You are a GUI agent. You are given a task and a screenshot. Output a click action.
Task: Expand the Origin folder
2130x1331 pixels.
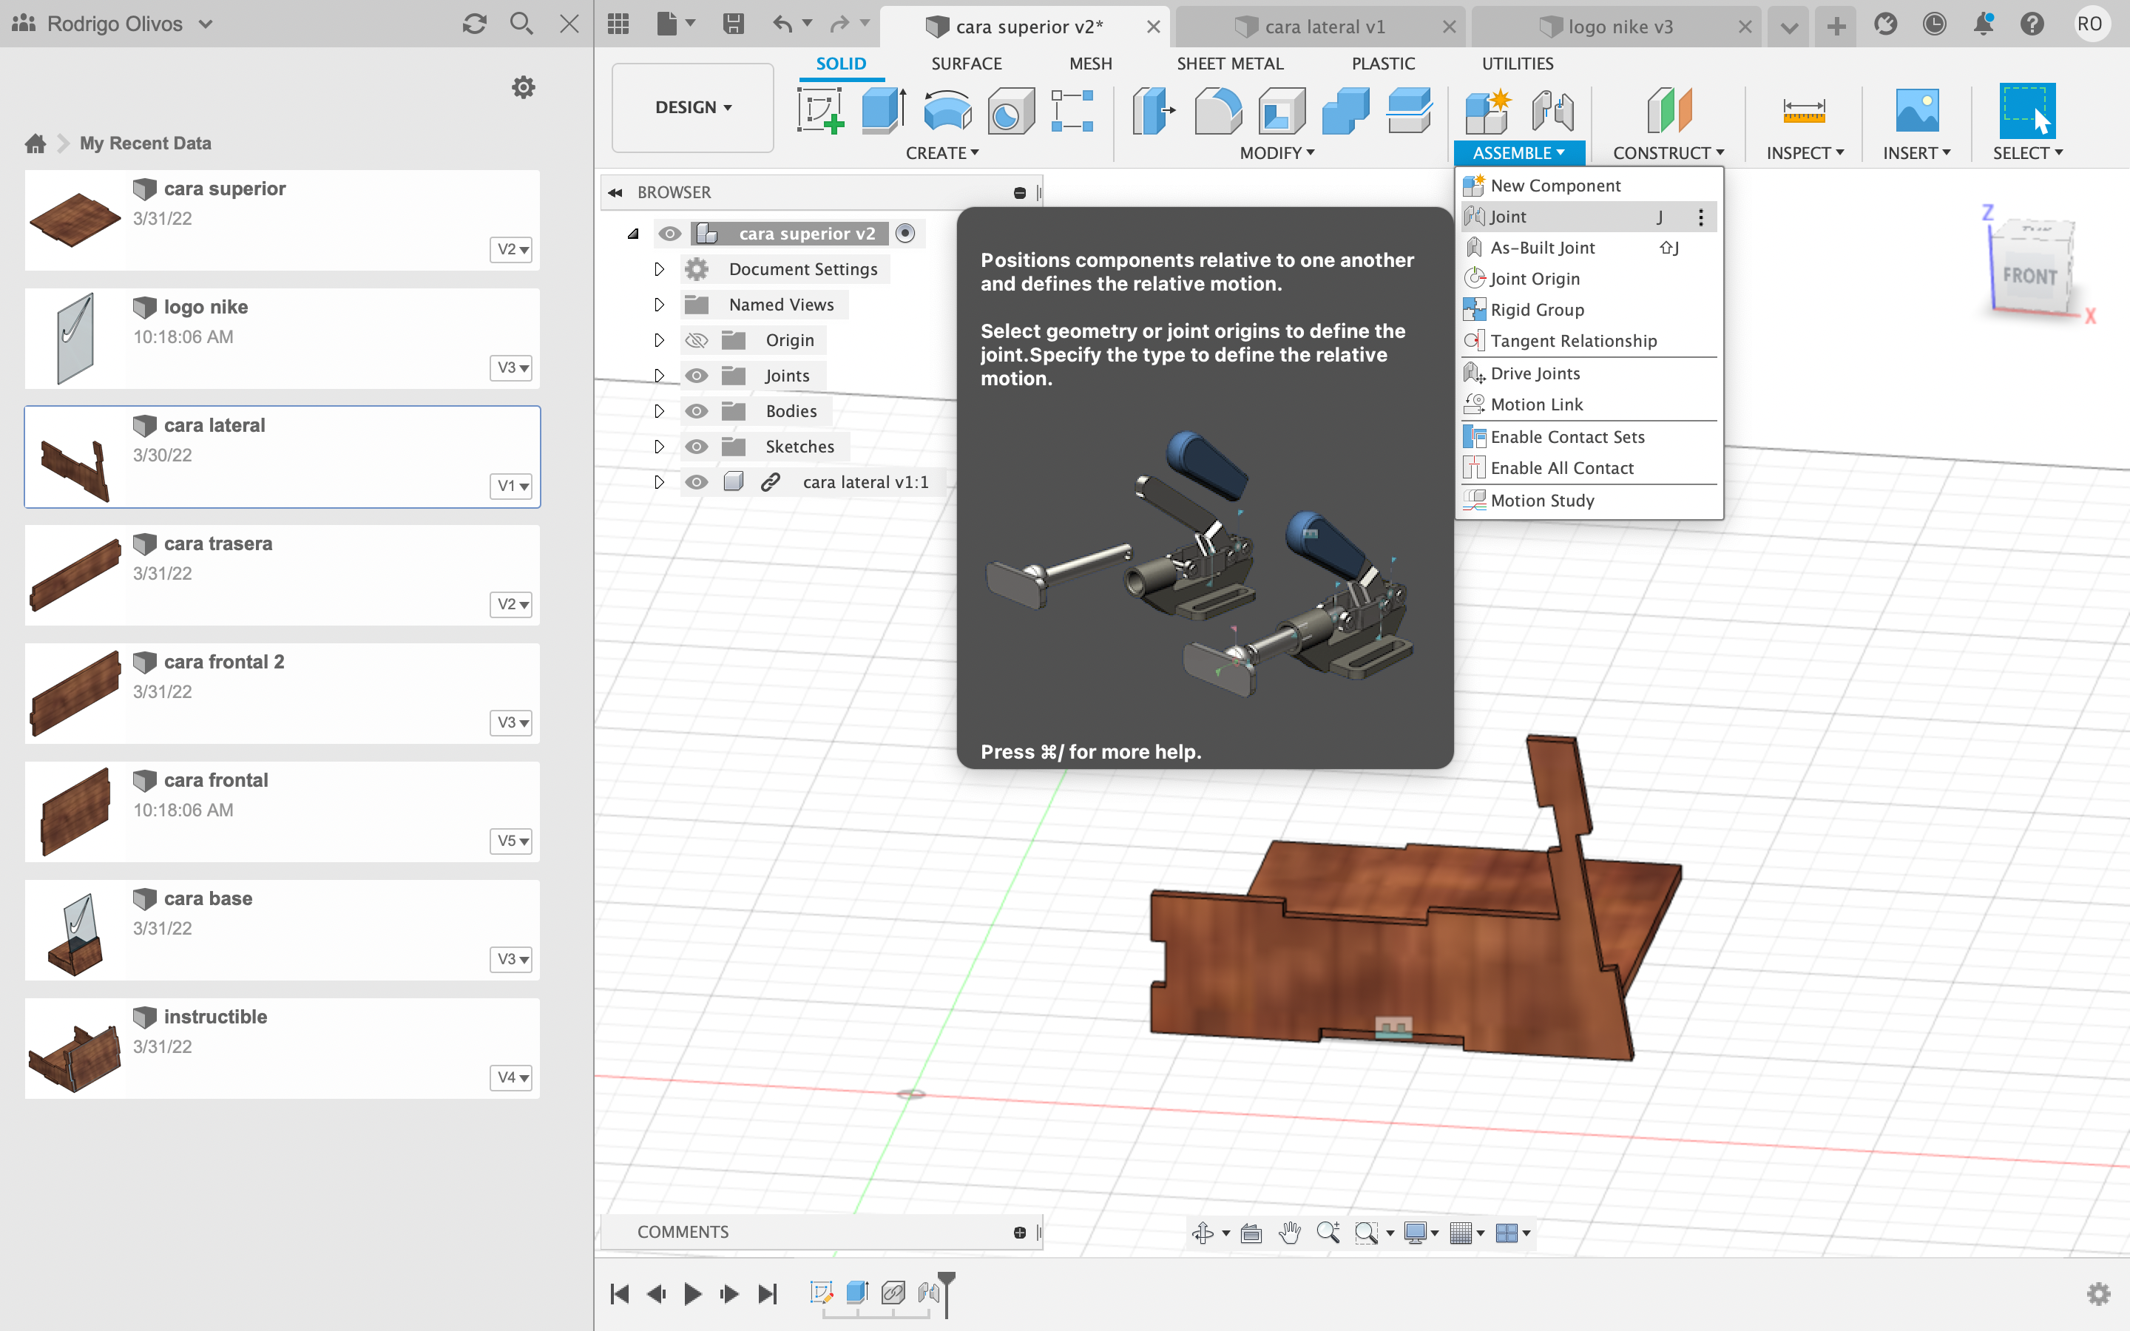(658, 341)
